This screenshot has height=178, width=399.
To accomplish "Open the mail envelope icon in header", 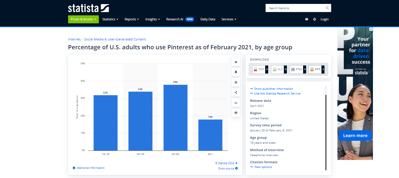I will click(x=307, y=19).
